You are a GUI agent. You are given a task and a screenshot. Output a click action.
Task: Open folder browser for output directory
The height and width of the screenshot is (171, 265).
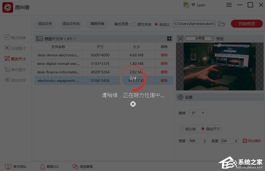[222, 24]
